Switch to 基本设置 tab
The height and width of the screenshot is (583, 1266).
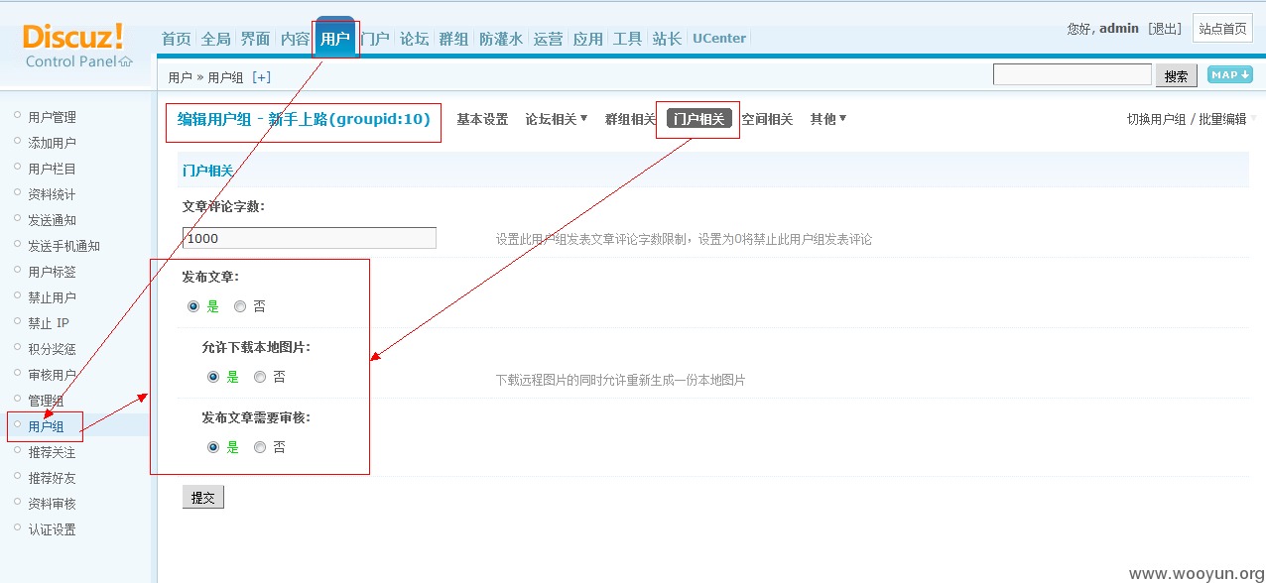pyautogui.click(x=482, y=119)
